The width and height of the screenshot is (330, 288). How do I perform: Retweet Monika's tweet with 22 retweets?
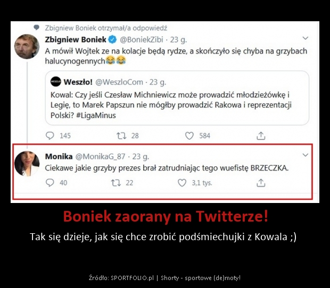116,183
